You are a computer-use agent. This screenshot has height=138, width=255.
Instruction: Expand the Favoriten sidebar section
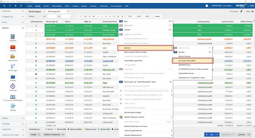pos(13,11)
